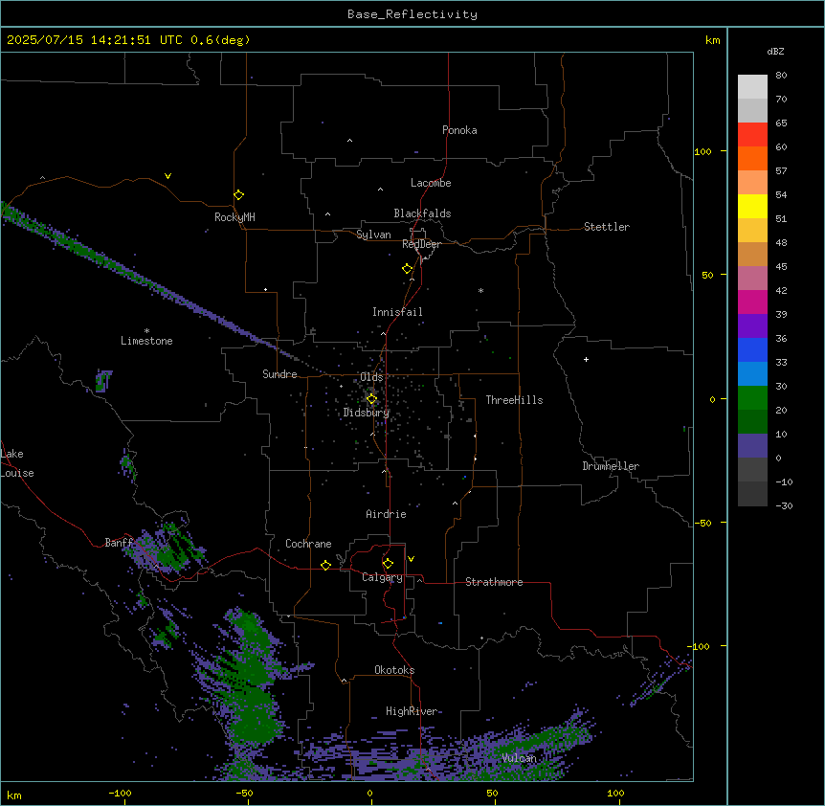Click the 45 dBZ pink color swatch
825x806 pixels.
752,278
